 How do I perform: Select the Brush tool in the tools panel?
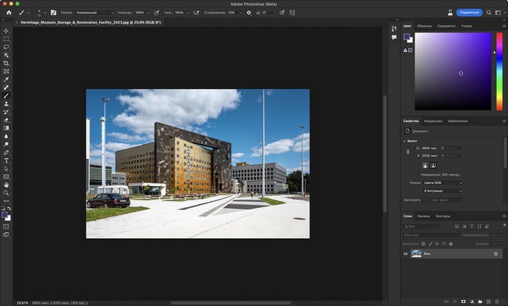pos(6,96)
